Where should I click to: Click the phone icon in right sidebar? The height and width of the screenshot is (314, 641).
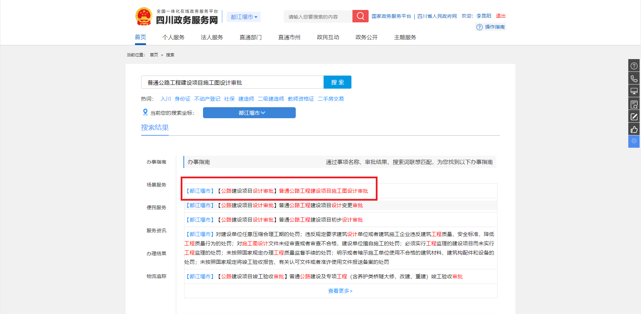point(634,78)
